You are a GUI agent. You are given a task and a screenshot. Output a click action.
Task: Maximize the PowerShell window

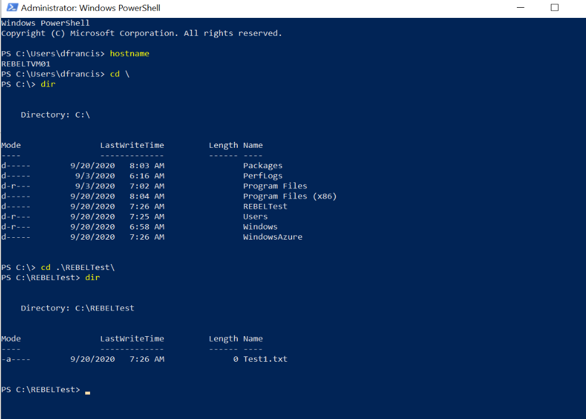(554, 8)
